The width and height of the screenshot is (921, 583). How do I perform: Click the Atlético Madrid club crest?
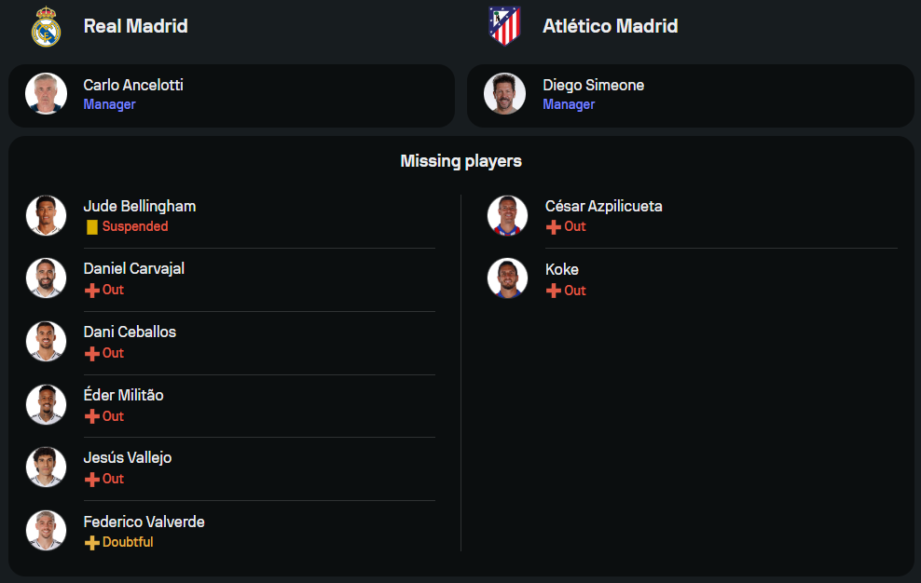[504, 26]
